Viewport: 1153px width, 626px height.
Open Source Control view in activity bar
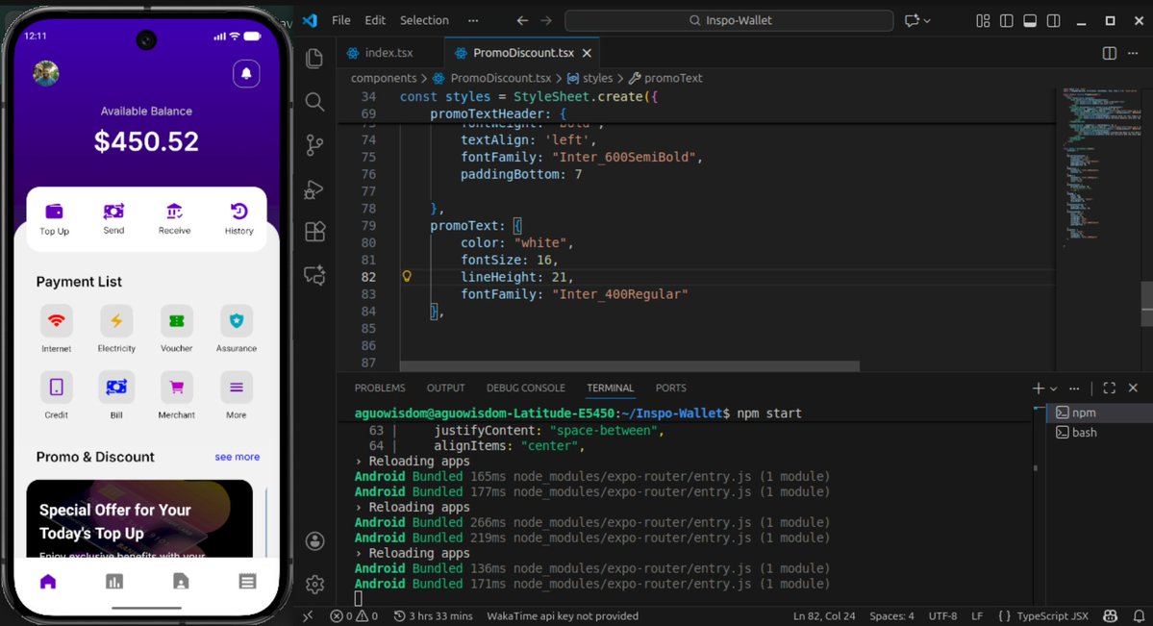pos(314,145)
